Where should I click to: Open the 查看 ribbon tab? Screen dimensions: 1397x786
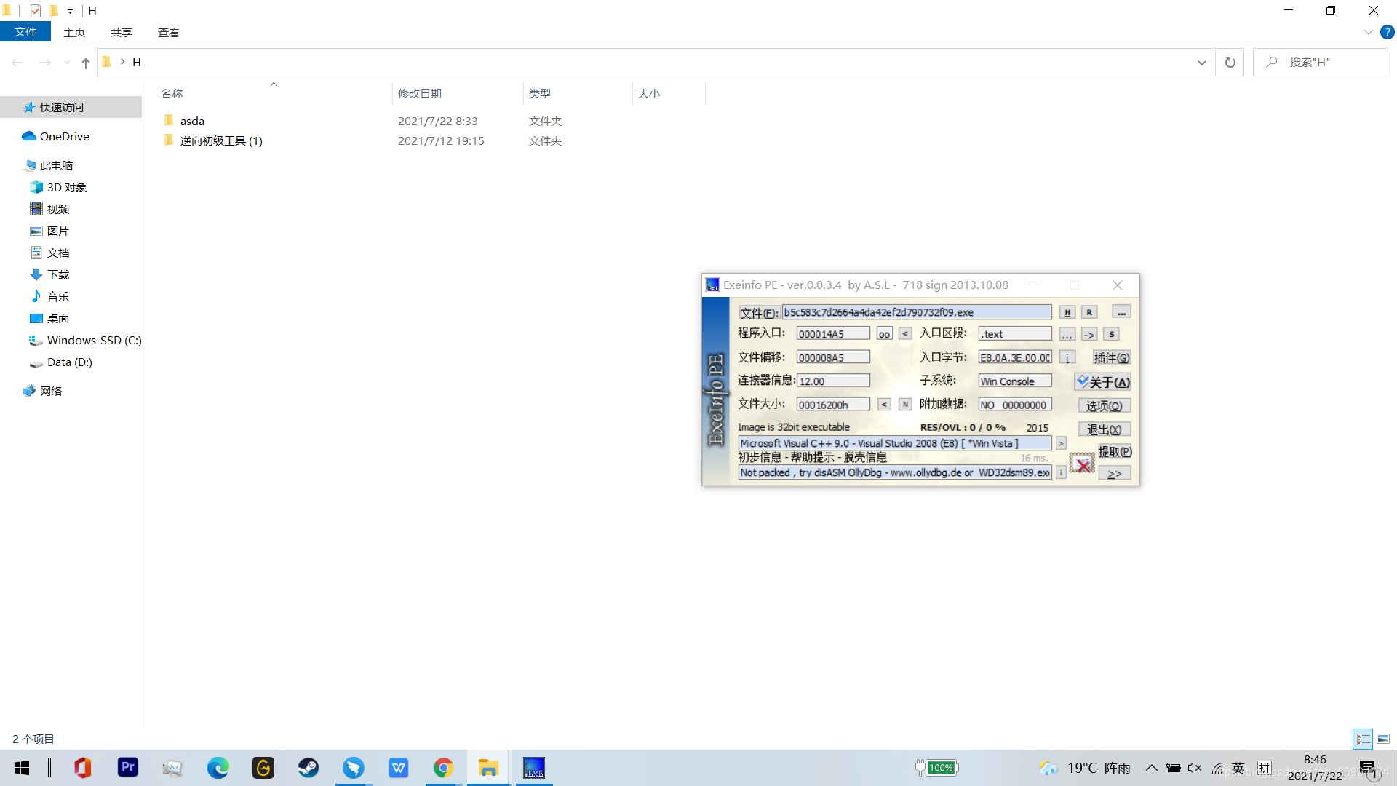(168, 32)
